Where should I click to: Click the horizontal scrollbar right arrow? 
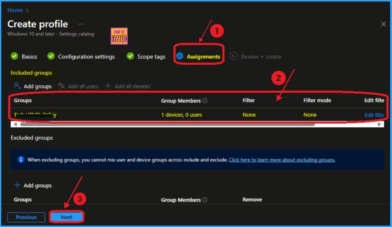click(x=379, y=124)
